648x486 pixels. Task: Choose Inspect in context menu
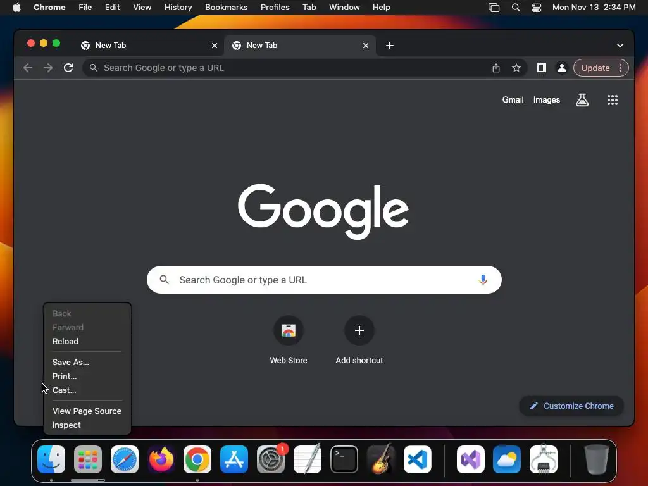point(87,425)
